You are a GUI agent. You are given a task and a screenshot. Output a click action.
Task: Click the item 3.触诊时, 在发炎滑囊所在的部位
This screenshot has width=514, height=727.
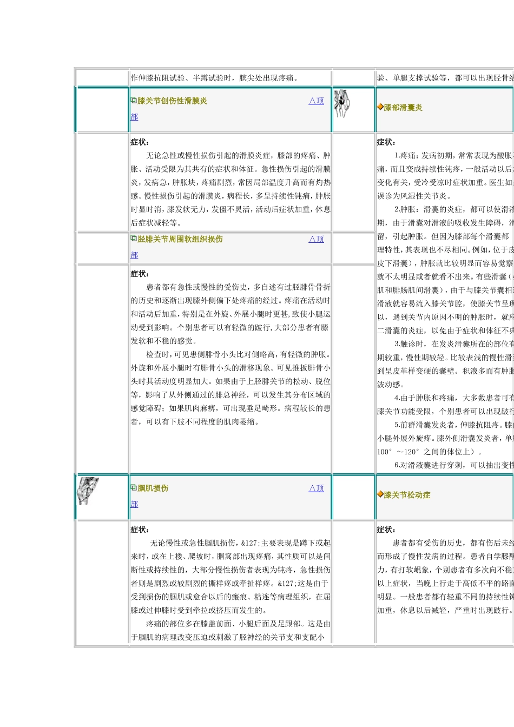pos(445,363)
